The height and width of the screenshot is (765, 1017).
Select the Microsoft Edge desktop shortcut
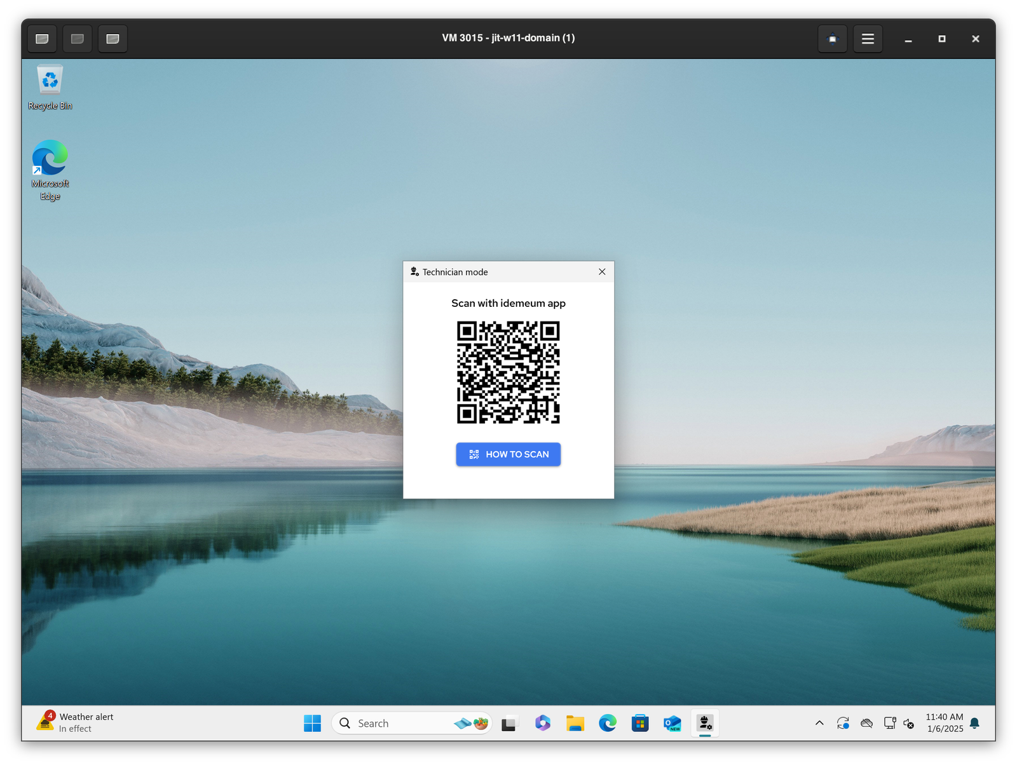tap(50, 170)
